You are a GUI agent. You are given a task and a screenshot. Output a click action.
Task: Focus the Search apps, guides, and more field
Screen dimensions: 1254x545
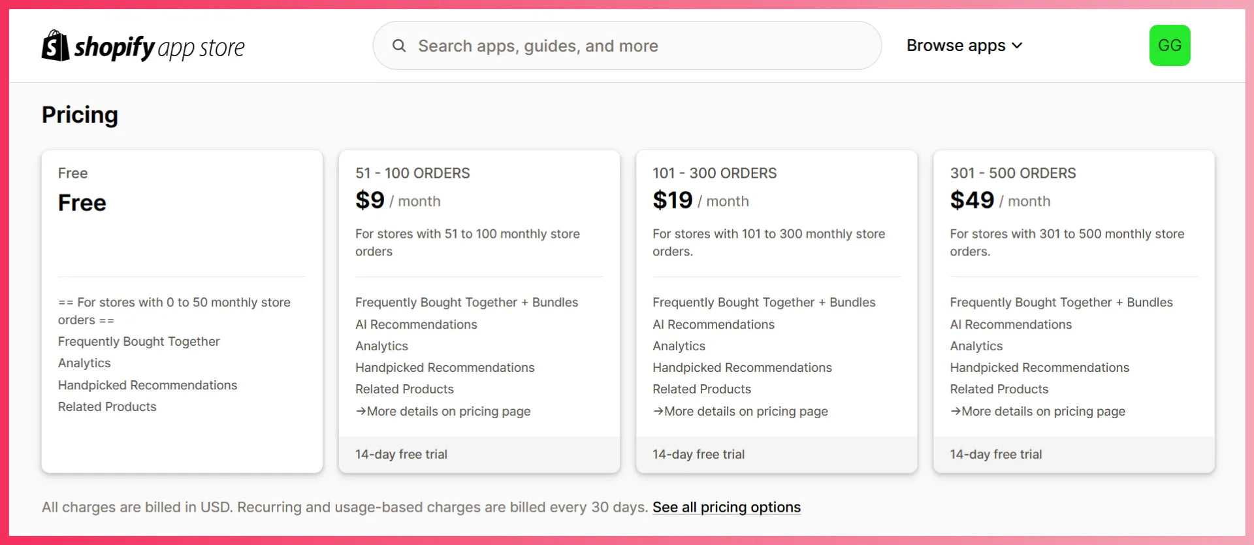click(x=627, y=46)
